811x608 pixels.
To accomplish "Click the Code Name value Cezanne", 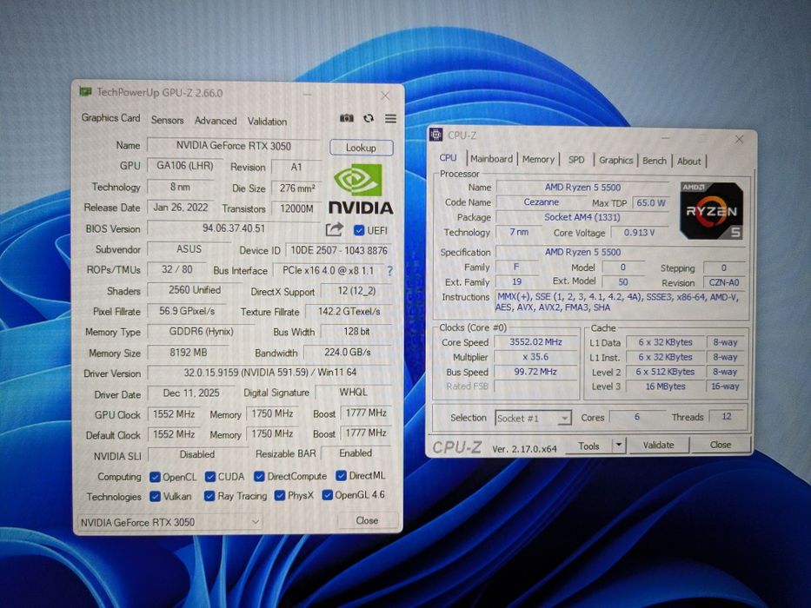I will (x=541, y=202).
